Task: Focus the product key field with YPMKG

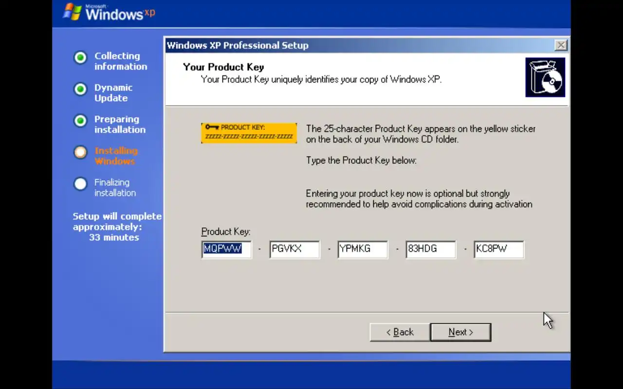Action: click(x=363, y=249)
